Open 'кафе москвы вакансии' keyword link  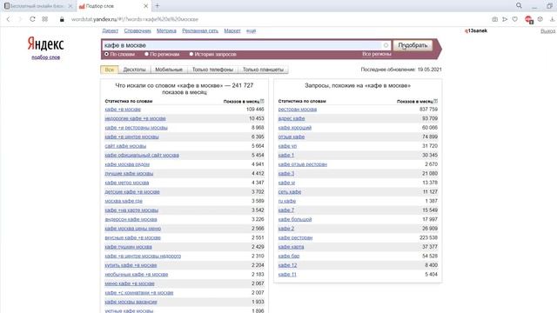tap(131, 302)
